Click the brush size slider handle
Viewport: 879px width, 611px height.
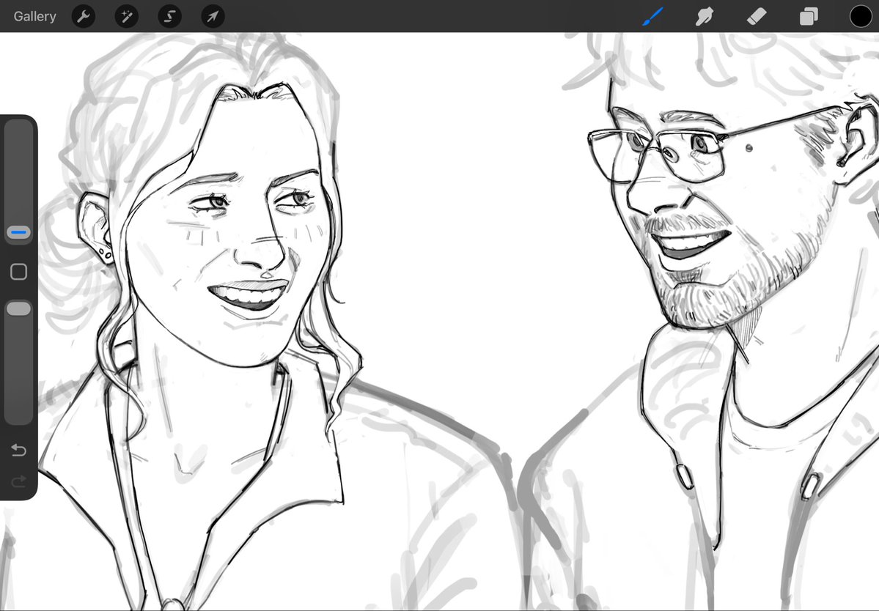click(18, 232)
